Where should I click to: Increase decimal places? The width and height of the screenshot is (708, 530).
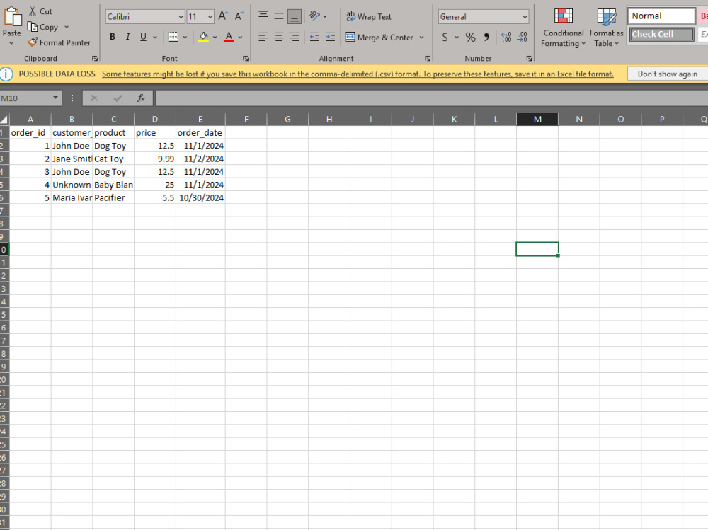click(507, 37)
